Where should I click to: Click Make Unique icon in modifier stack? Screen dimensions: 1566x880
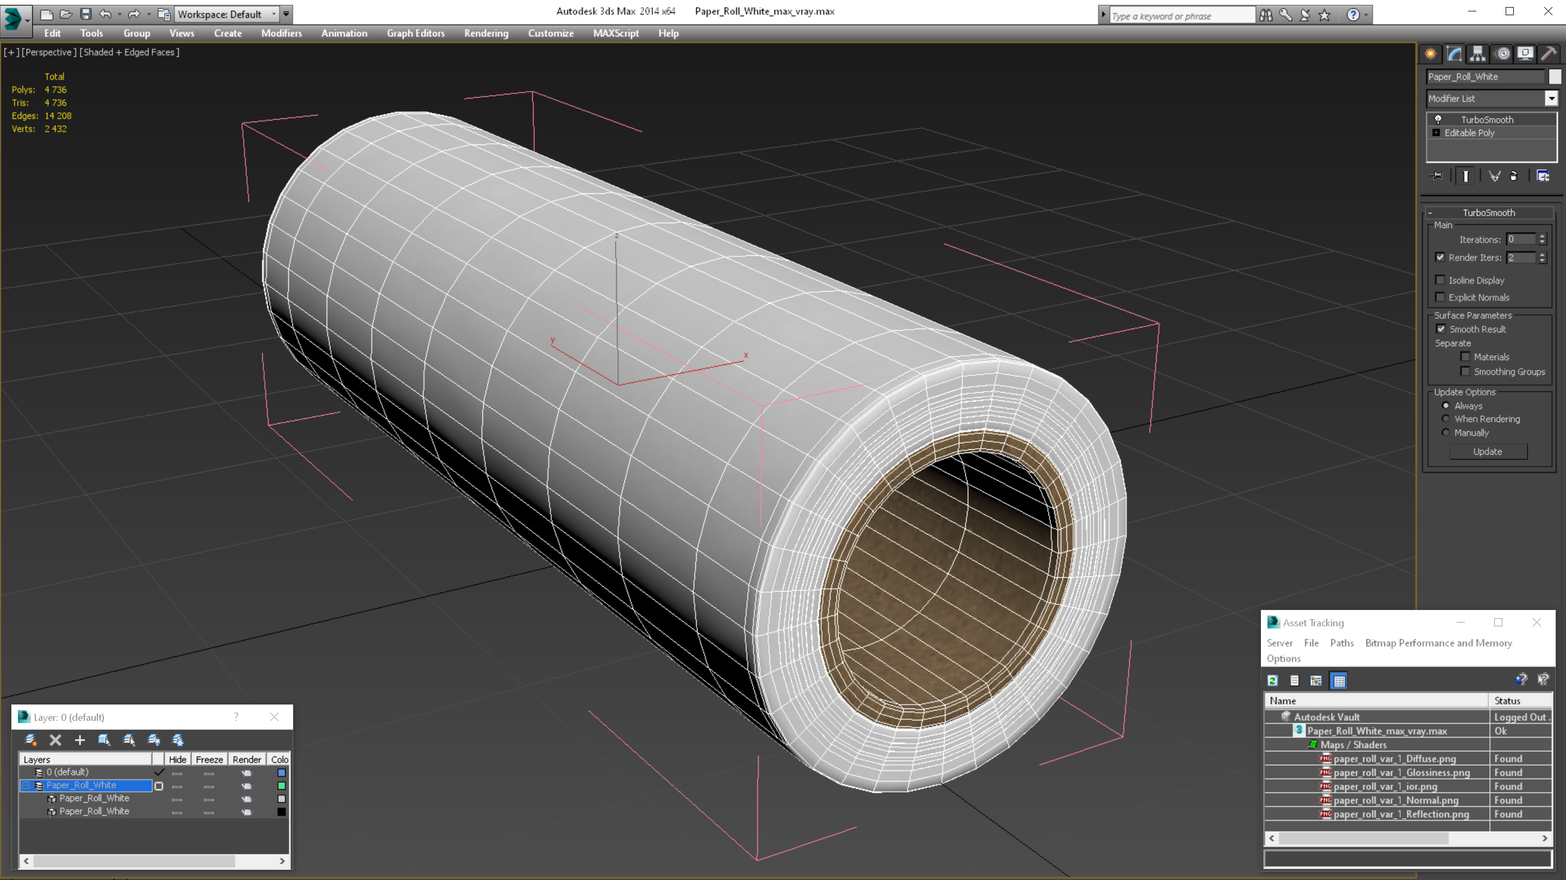[1494, 176]
